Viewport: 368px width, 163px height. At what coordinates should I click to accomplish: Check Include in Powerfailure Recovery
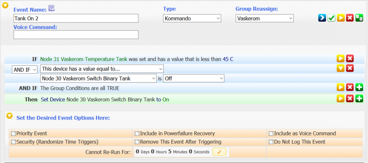[x=137, y=134]
